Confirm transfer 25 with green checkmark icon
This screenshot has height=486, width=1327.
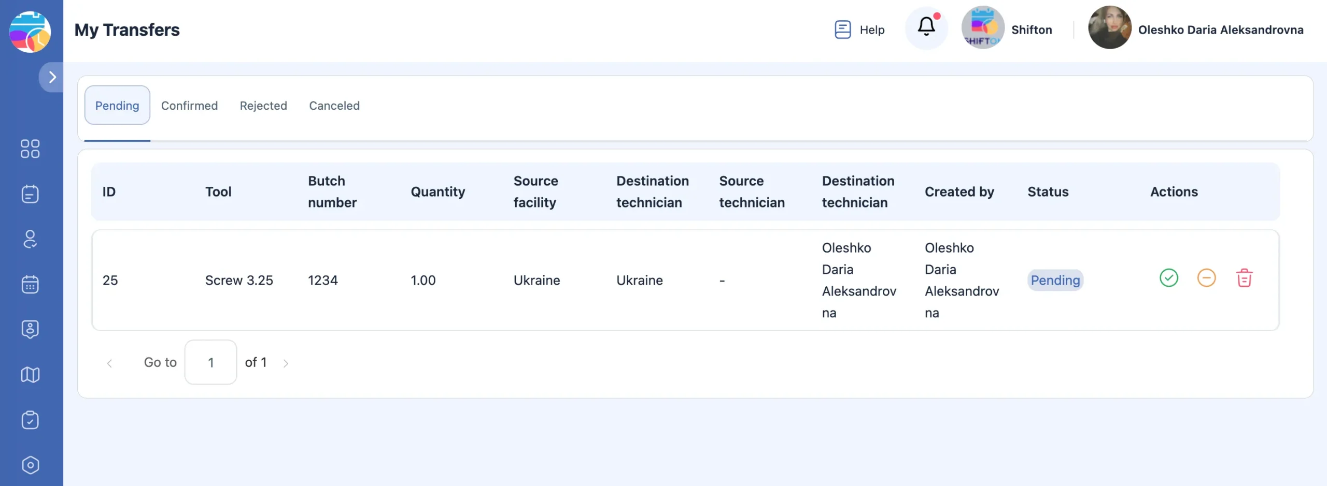point(1168,278)
